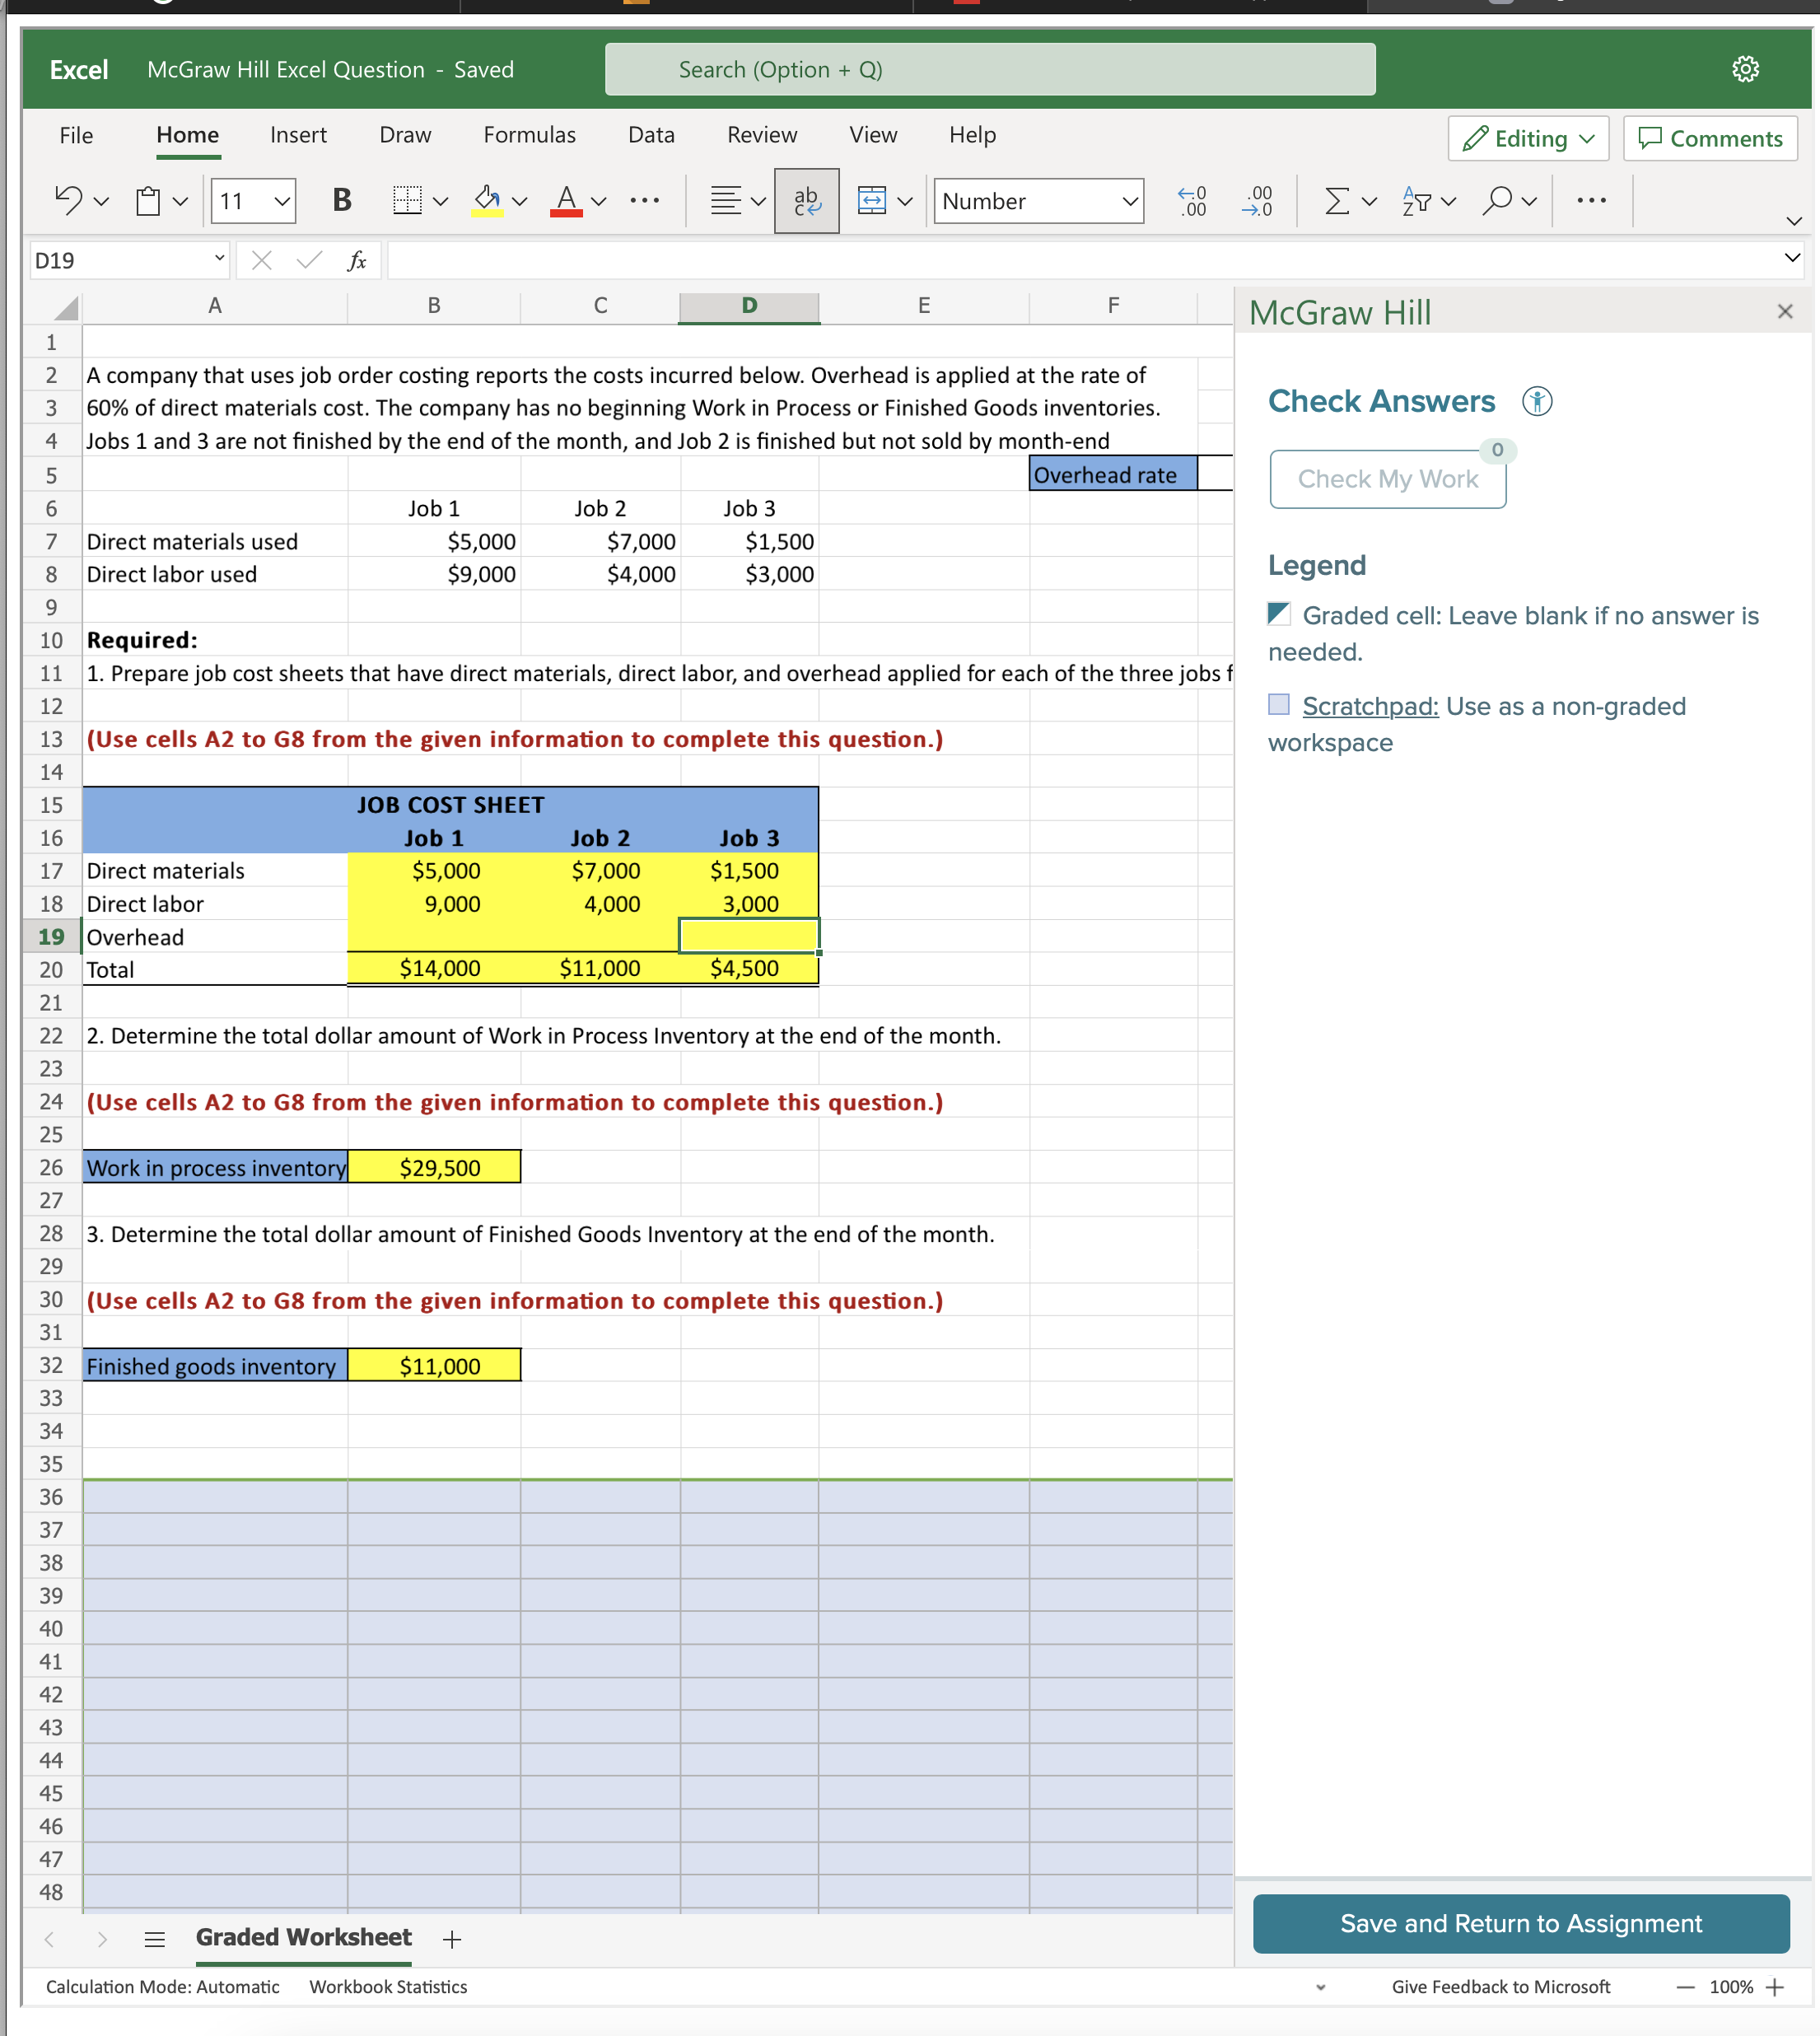Open the Review menu
This screenshot has width=1820, height=2036.
click(x=761, y=134)
